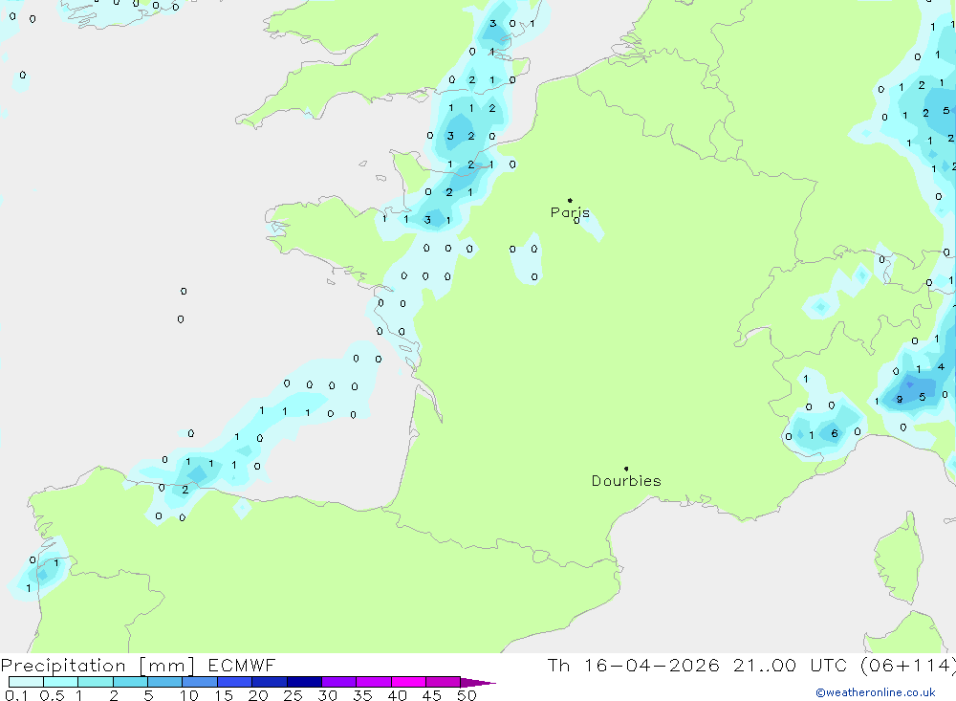Click the Paris location dot marker
Image resolution: width=956 pixels, height=701 pixels.
570,200
